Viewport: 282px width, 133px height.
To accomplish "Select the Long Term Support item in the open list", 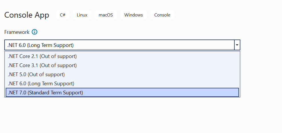I will pos(122,84).
